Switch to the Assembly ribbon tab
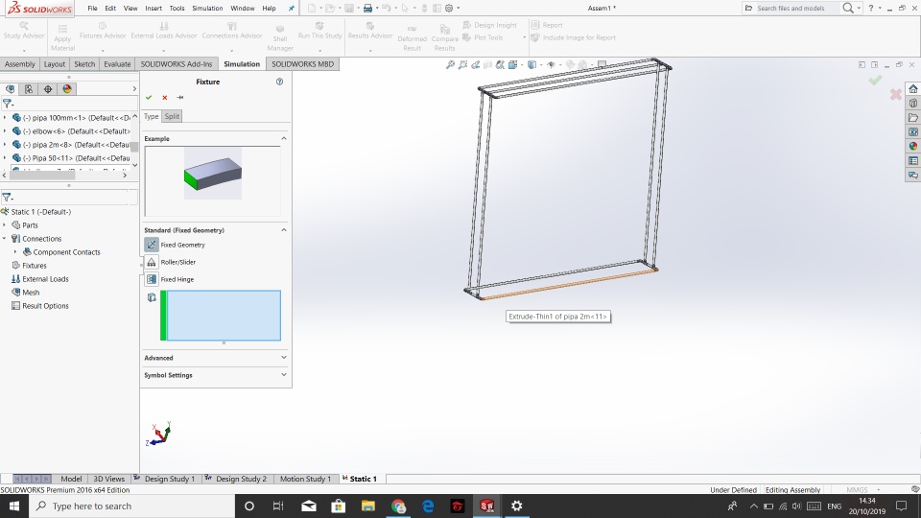 (20, 64)
